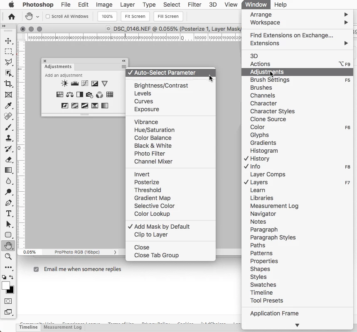The width and height of the screenshot is (357, 332).
Task: Select the History Brush tool
Action: pos(8,149)
